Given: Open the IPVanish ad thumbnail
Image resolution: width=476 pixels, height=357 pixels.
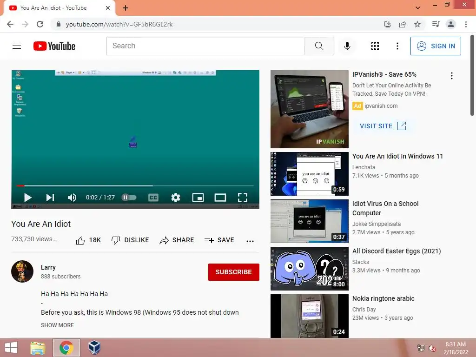Looking at the screenshot, I should pos(309,109).
